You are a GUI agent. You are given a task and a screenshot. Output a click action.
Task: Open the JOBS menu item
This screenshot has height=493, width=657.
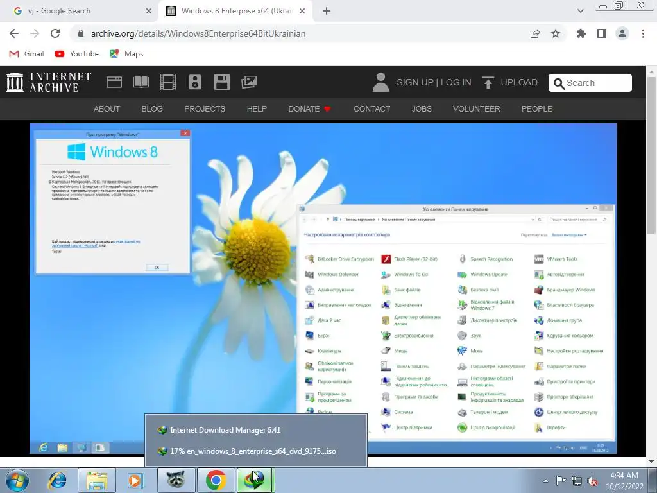tap(422, 109)
